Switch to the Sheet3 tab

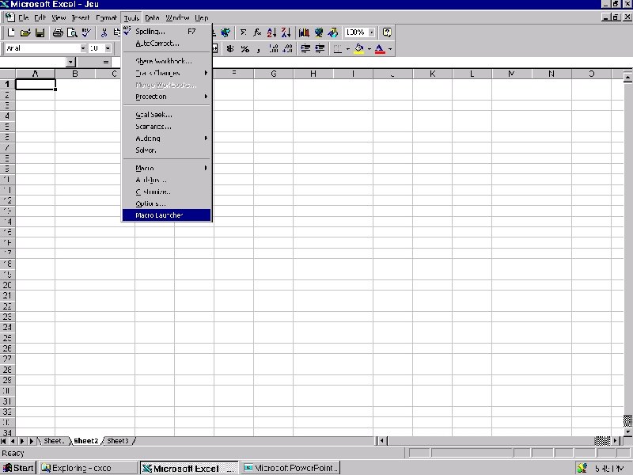tap(118, 441)
